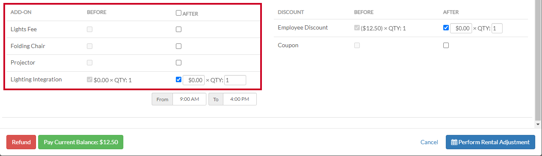Image resolution: width=542 pixels, height=156 pixels.
Task: Click the Coupon row label
Action: click(x=288, y=45)
